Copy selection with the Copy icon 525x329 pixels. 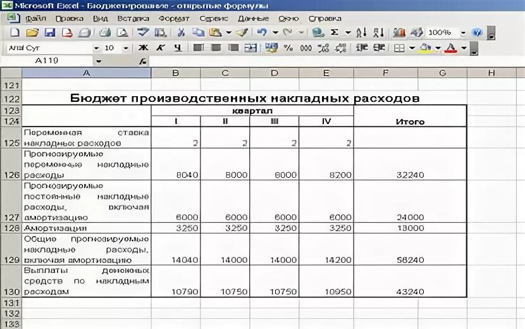pos(198,32)
